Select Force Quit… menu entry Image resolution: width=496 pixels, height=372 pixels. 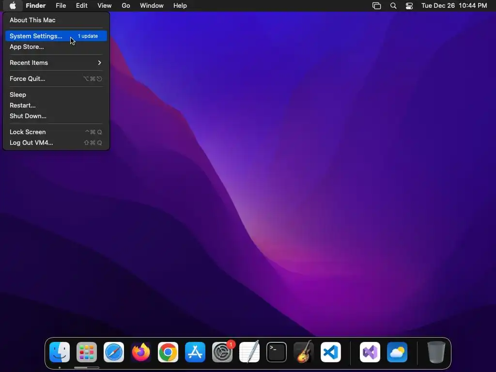tap(56, 79)
